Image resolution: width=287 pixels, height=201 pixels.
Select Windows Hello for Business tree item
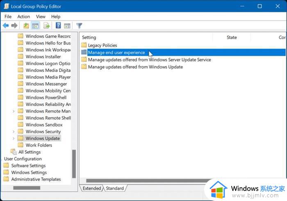coord(48,43)
